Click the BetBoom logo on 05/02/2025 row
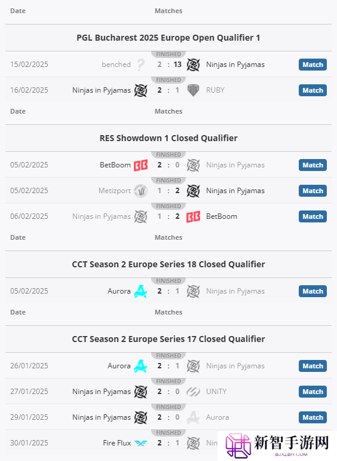Viewport: 337px width, 461px height. (141, 165)
